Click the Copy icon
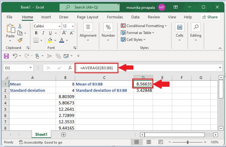 (20, 33)
